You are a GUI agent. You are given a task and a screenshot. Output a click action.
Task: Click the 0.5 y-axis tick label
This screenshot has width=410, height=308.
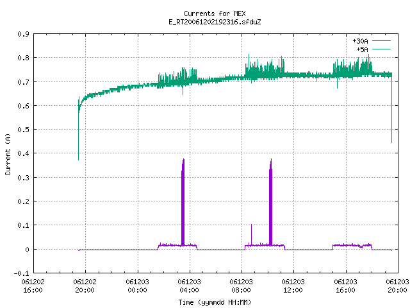24,130
